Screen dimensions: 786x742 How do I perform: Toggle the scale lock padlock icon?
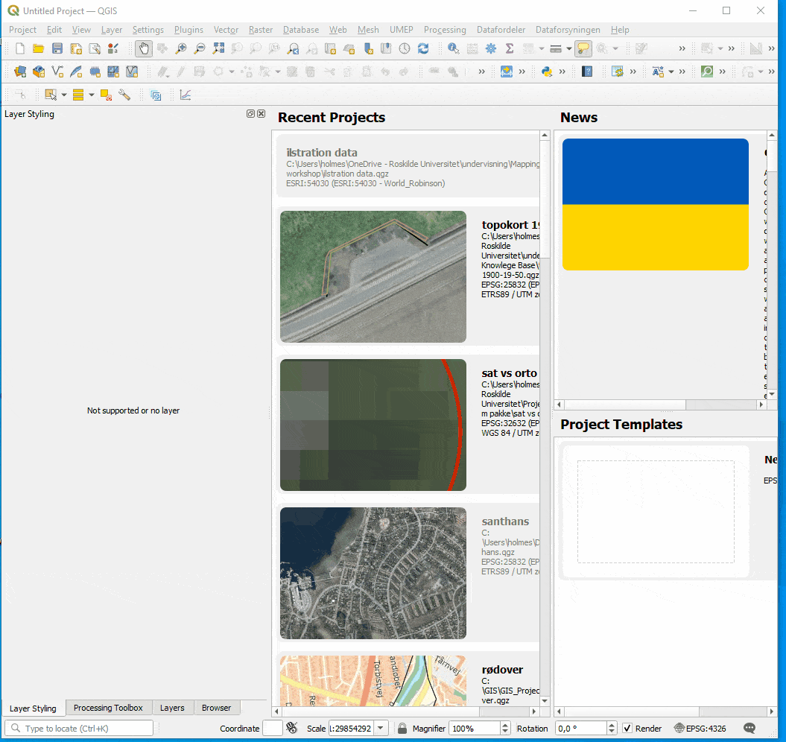402,729
